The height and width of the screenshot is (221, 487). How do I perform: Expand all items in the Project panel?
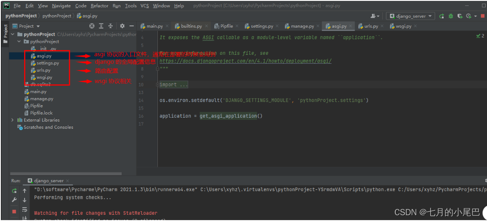pos(101,26)
